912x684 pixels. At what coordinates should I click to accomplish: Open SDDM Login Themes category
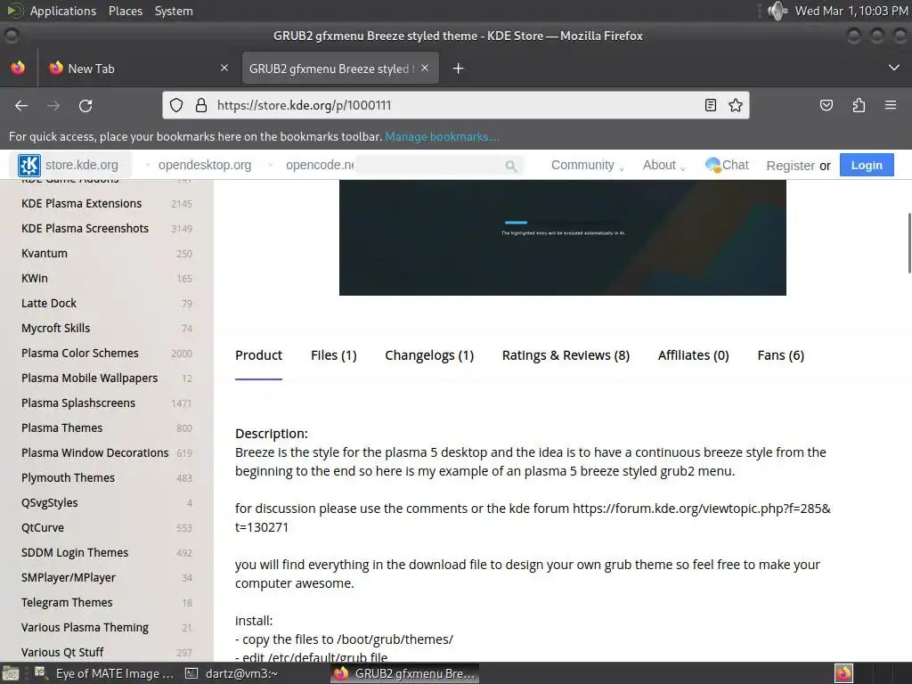[75, 553]
